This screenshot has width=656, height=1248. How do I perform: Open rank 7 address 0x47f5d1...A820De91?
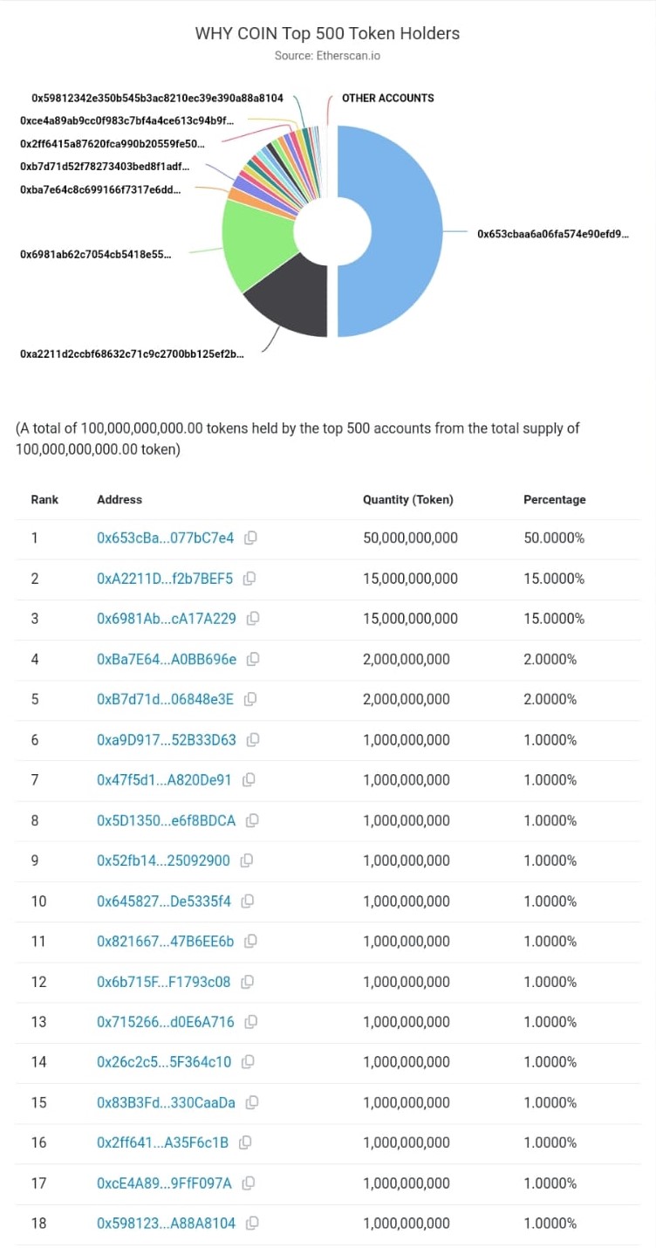pyautogui.click(x=164, y=779)
